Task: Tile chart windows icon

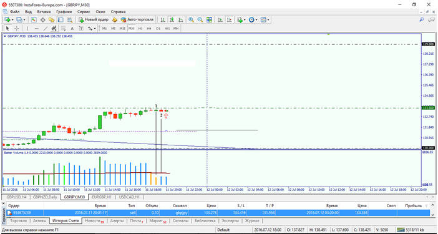Action: pyautogui.click(x=209, y=20)
